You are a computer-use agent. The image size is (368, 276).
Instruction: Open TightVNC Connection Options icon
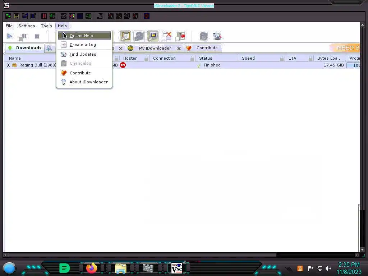coord(25,16)
